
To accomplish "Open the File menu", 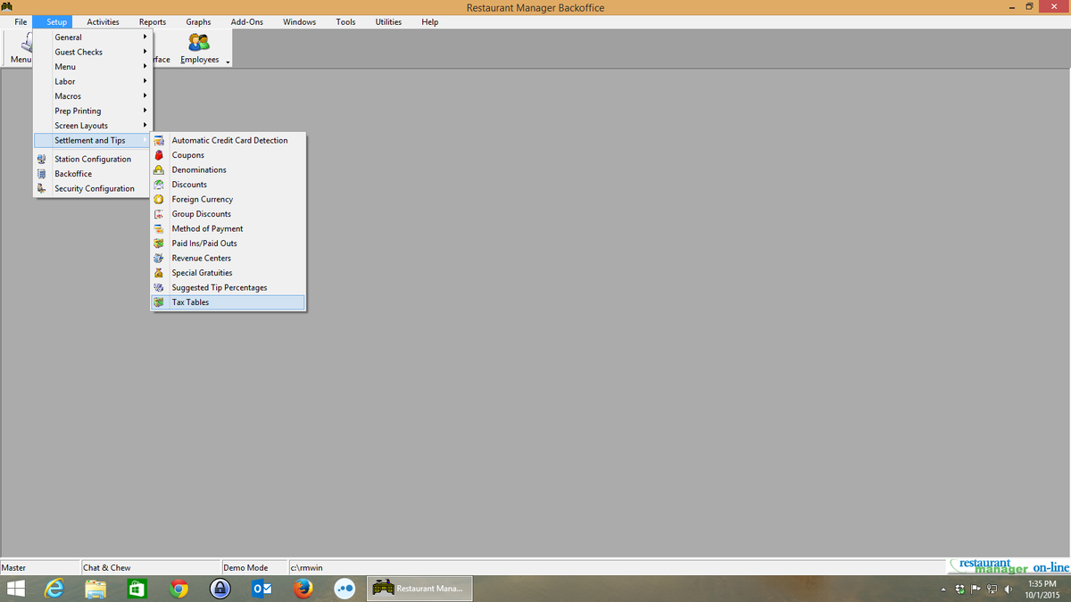I will pyautogui.click(x=20, y=21).
